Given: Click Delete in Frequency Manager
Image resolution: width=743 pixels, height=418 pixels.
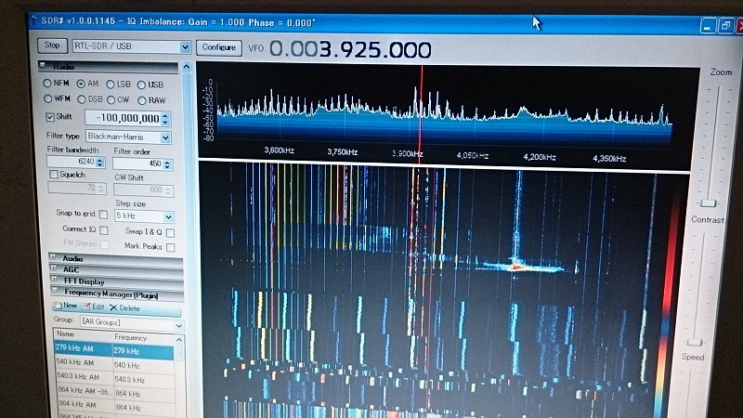Looking at the screenshot, I should coord(124,308).
